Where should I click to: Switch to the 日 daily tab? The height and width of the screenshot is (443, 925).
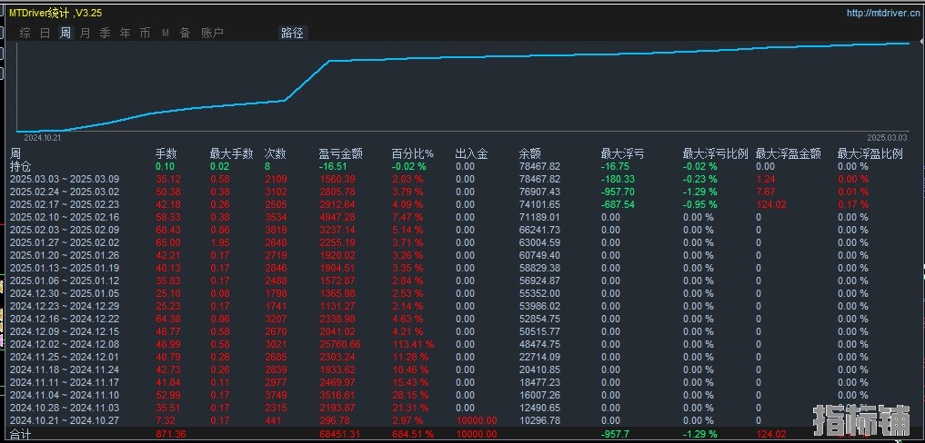(45, 33)
